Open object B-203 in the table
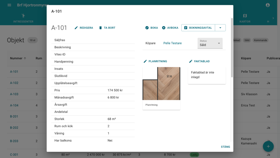The width and height of the screenshot is (280, 158). [x=14, y=141]
